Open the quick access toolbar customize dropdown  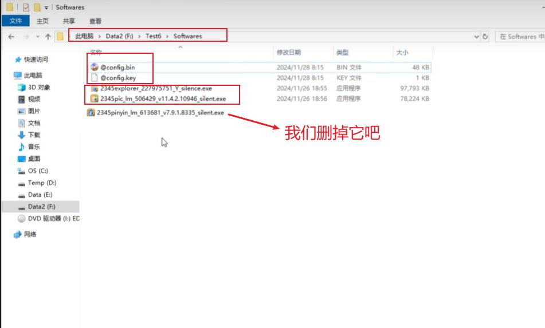[46, 7]
